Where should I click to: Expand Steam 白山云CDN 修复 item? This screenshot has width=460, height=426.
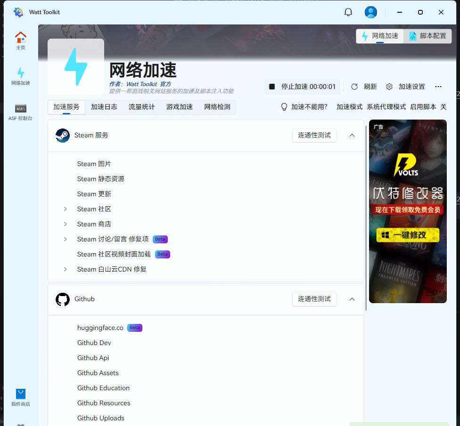66,269
